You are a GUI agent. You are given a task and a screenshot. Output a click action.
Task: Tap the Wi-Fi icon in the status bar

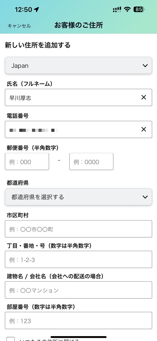point(128,9)
